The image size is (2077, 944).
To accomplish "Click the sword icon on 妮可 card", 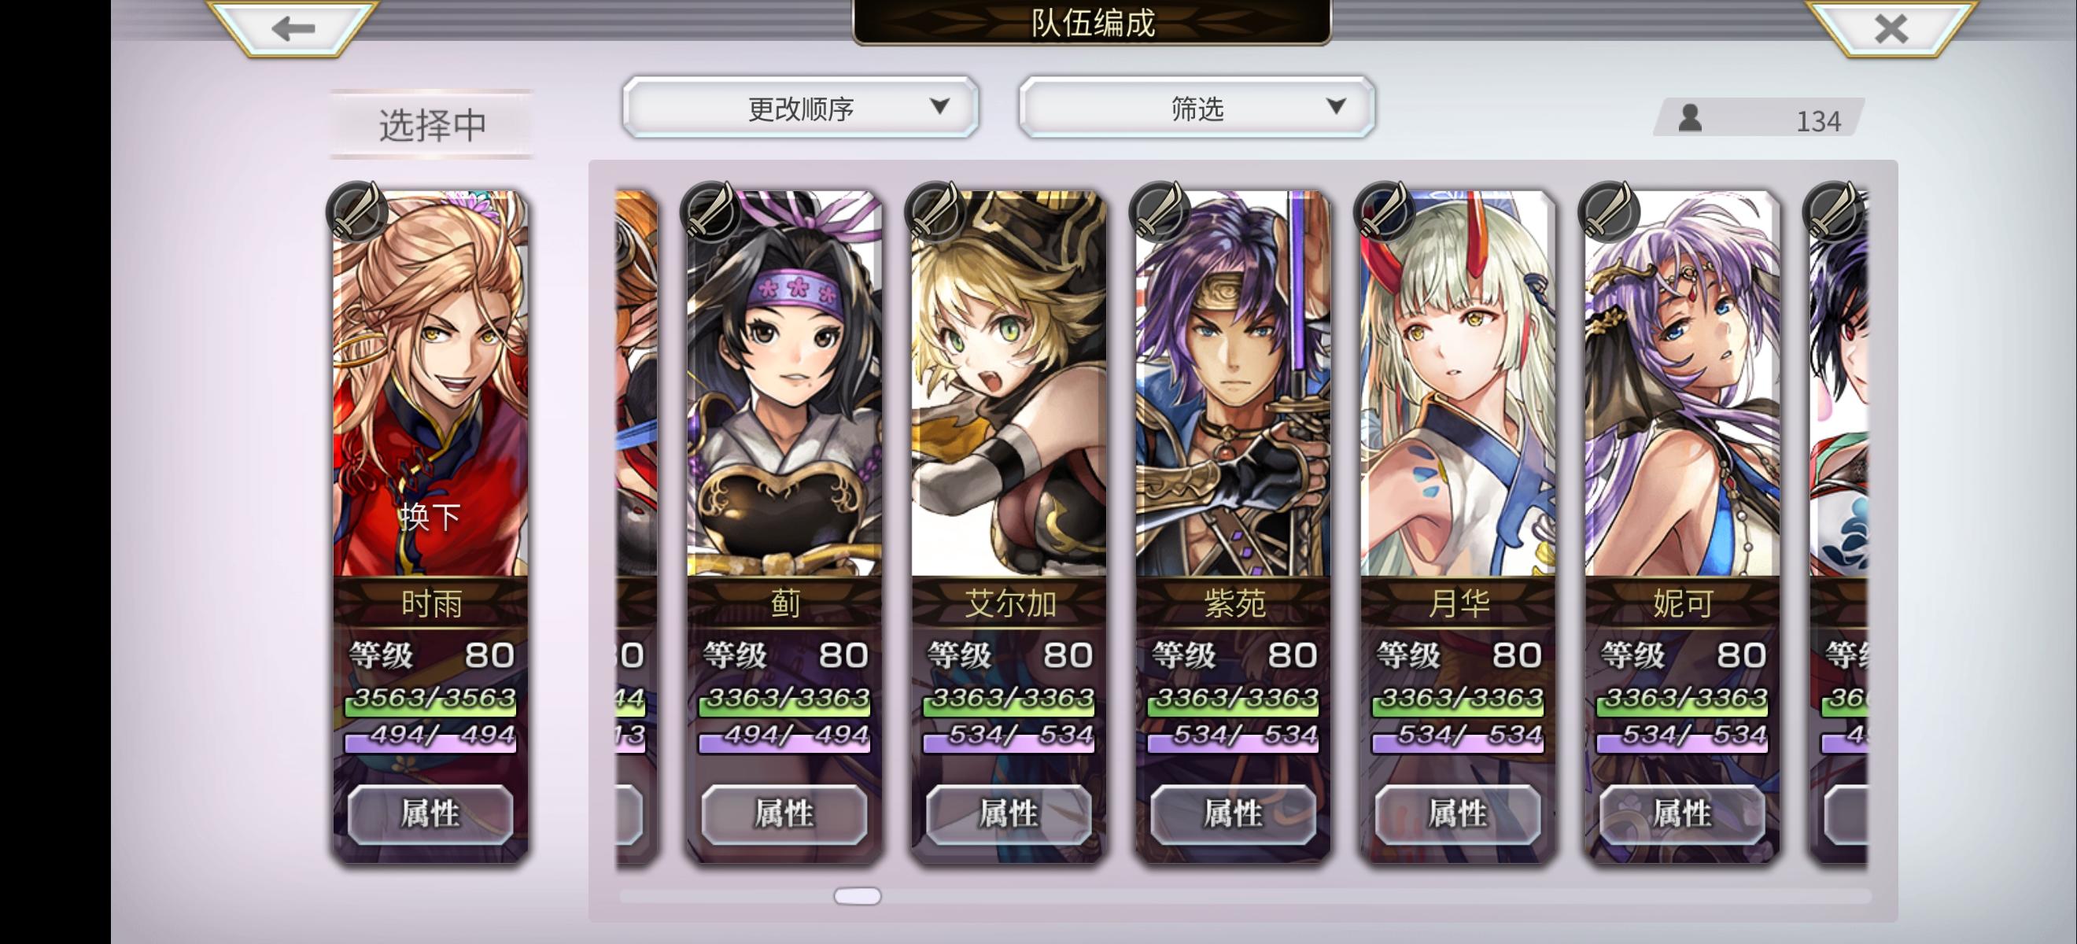I will point(1610,212).
